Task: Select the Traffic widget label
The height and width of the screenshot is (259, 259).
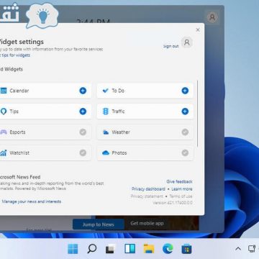Action: click(118, 112)
